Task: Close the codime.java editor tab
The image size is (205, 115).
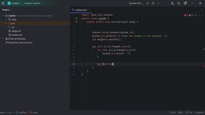Action: click(x=89, y=10)
